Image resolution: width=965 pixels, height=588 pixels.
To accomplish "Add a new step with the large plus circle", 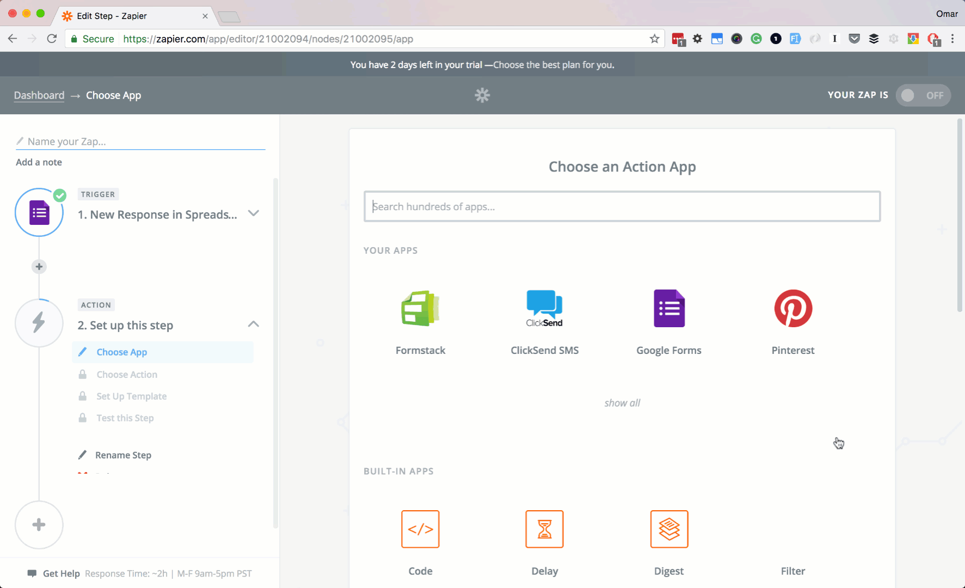I will 39,525.
